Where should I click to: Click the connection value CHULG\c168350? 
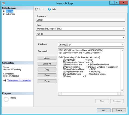point(11,76)
